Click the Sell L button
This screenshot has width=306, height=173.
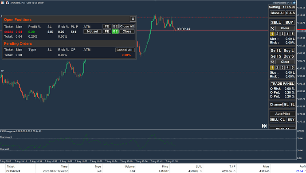(276, 51)
